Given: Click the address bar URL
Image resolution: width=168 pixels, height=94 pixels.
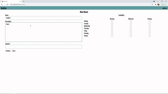Looking at the screenshot, I should pyautogui.click(x=19, y=5).
